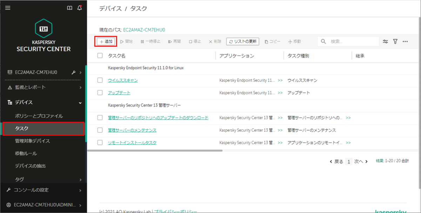Viewport: 421px width, 213px height.
Task: Open the three-dots more options menu
Action: 405,41
